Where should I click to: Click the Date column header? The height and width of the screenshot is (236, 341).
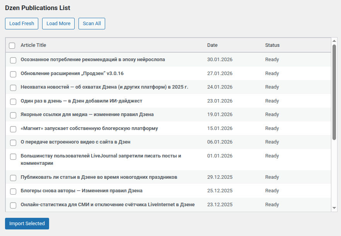212,45
